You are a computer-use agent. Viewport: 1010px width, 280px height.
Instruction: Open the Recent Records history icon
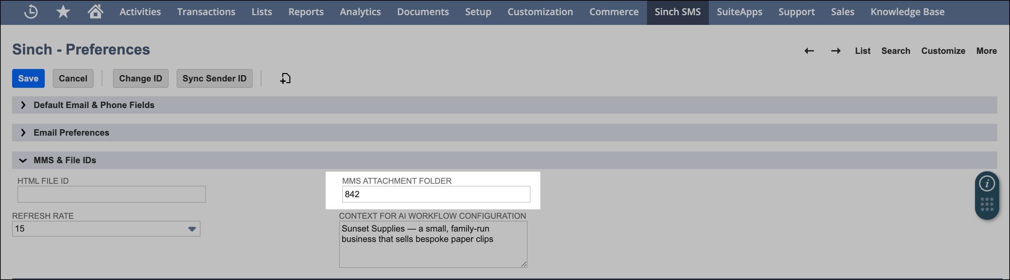[x=31, y=12]
